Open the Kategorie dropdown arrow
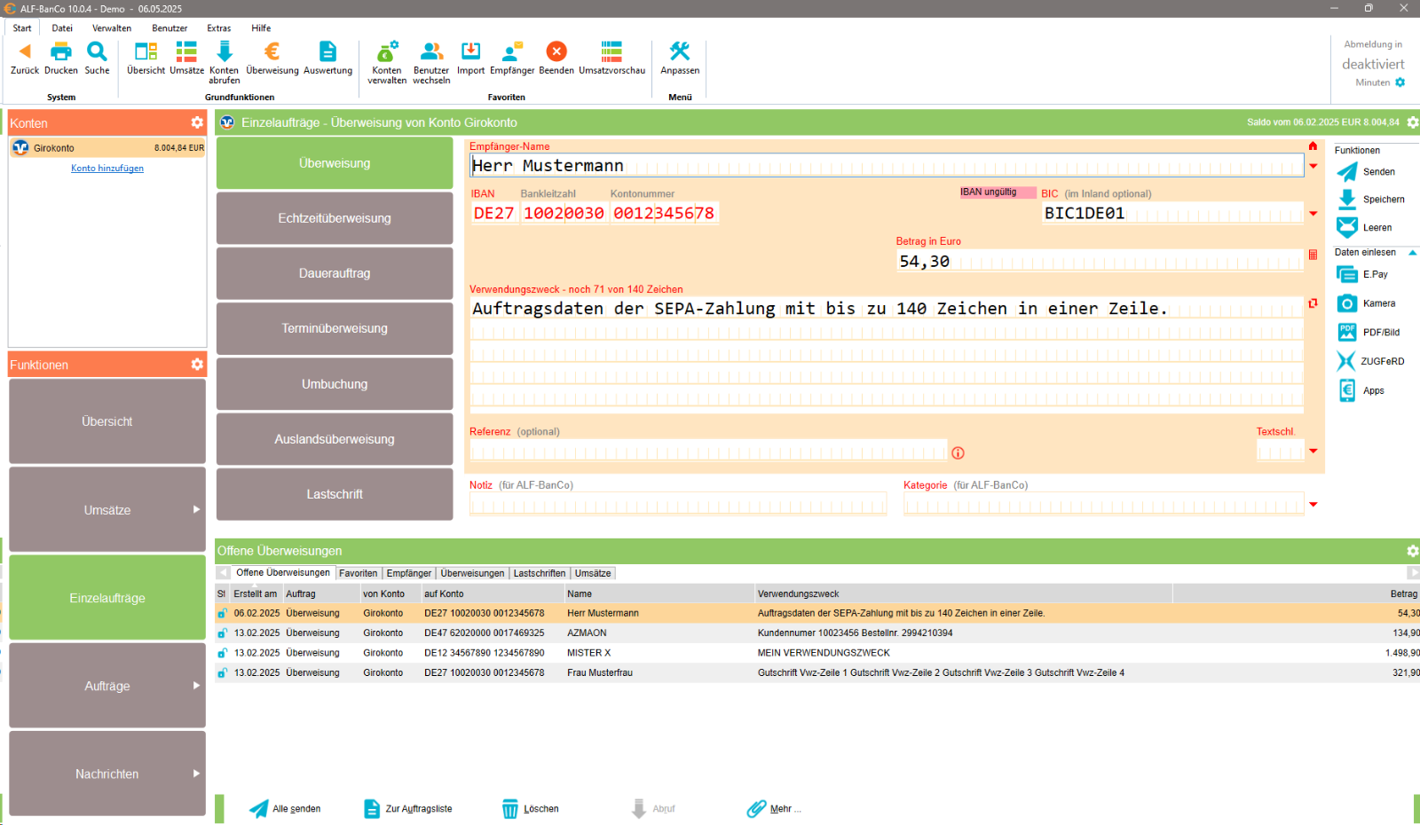 1313,504
